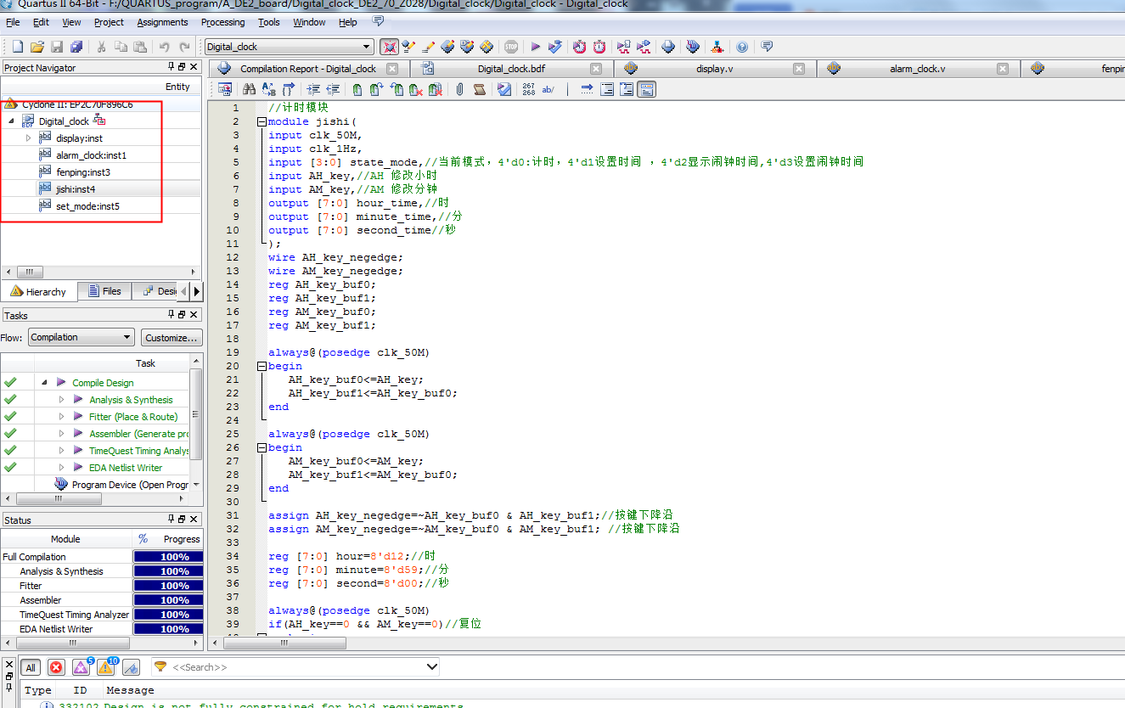The height and width of the screenshot is (708, 1125).
Task: Open the Digital_clock project dropdown
Action: [367, 47]
